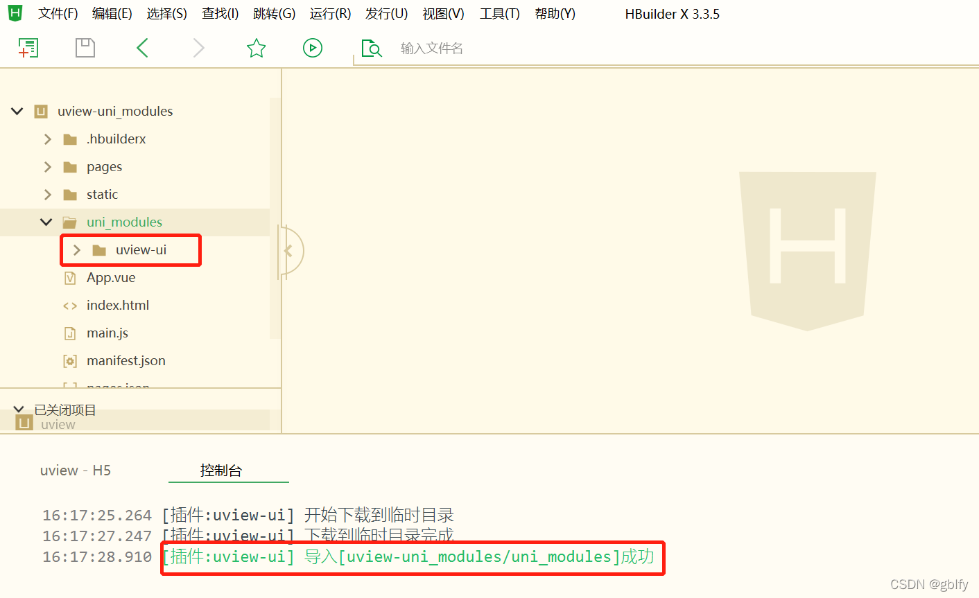Expand the static folder chevron
Image resolution: width=979 pixels, height=598 pixels.
click(x=48, y=195)
